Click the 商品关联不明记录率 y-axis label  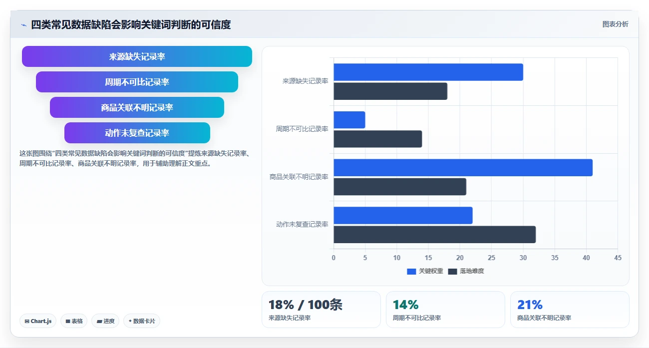tap(299, 177)
